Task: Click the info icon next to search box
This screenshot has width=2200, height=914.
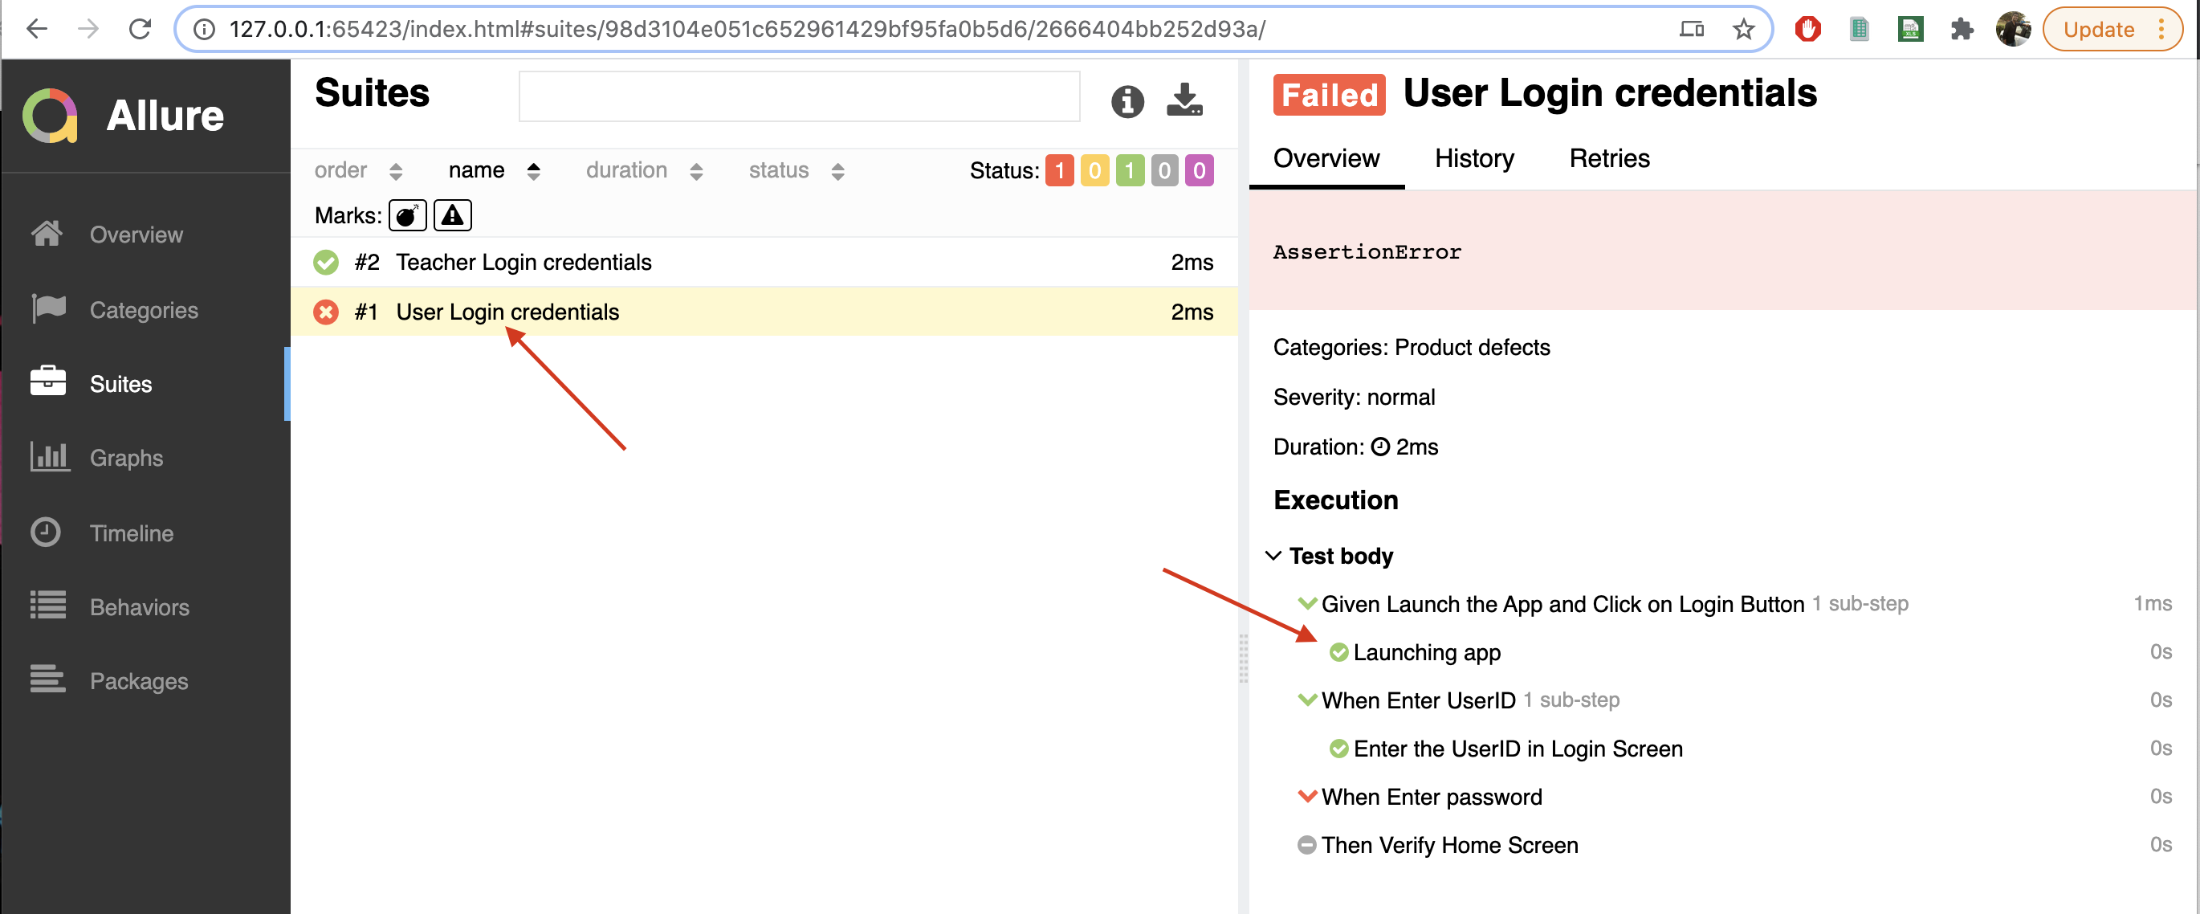Action: [1126, 102]
